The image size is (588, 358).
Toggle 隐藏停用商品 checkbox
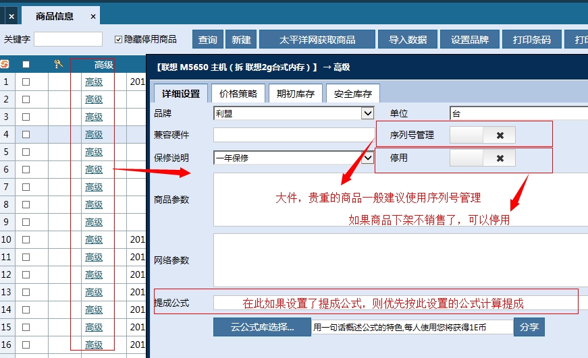click(x=119, y=39)
